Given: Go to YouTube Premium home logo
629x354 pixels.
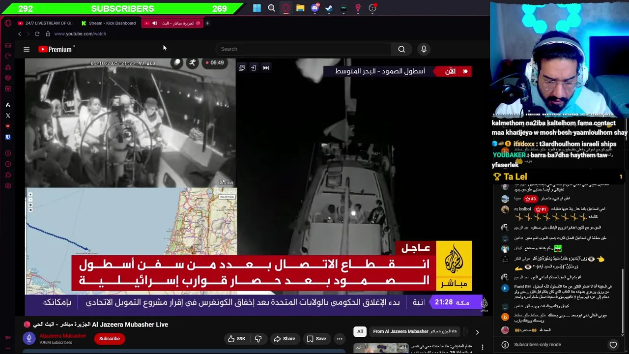Looking at the screenshot, I should point(56,49).
